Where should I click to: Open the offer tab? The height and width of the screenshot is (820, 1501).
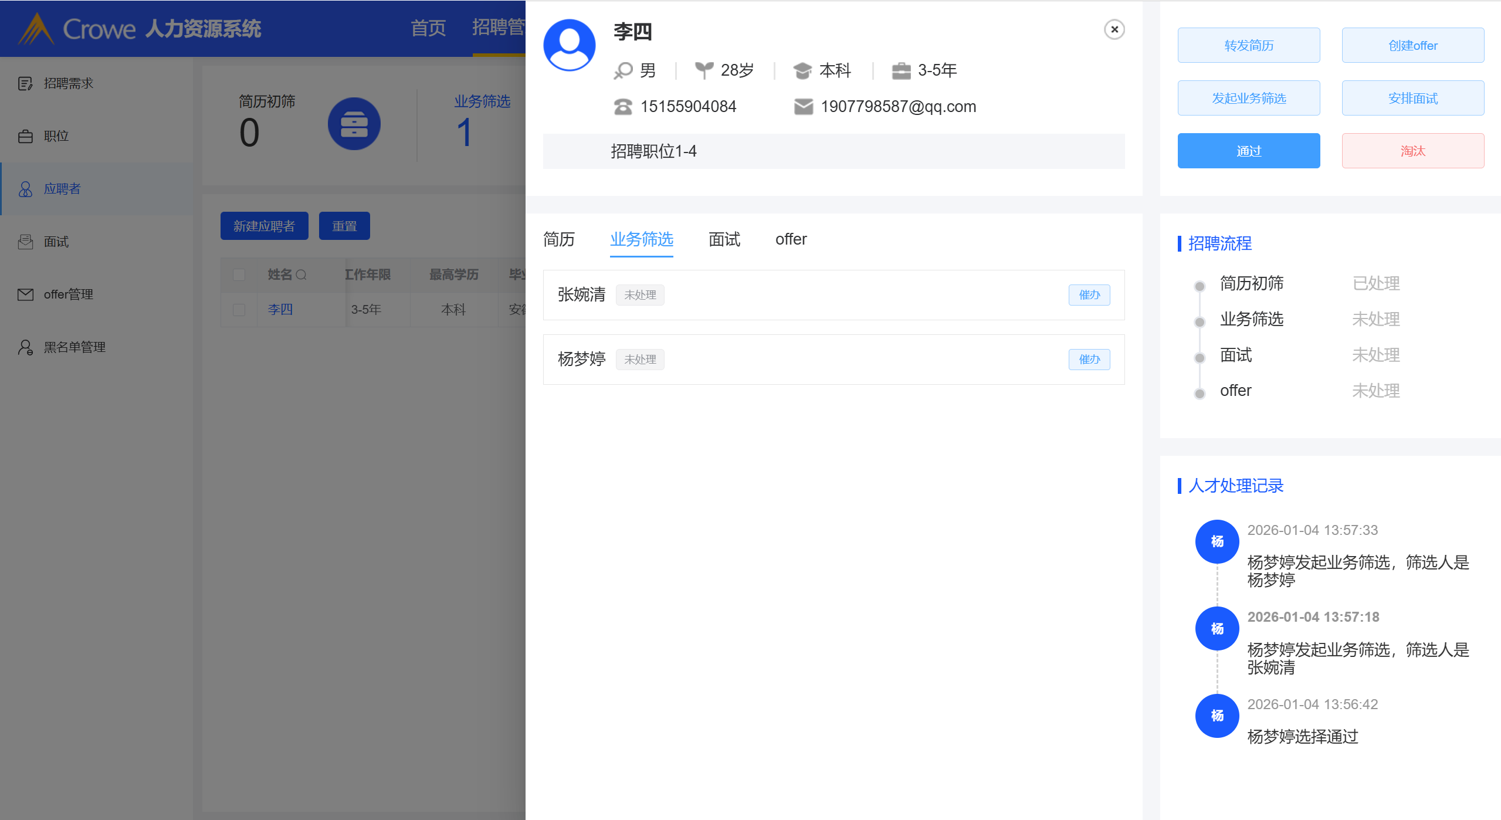tap(791, 239)
